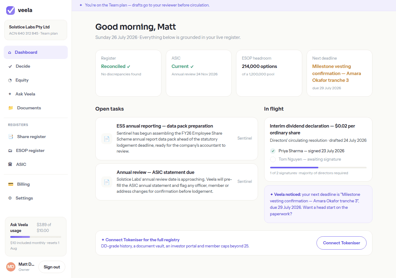This screenshot has width=396, height=278.
Task: Open the Equity page
Action: coord(36,80)
